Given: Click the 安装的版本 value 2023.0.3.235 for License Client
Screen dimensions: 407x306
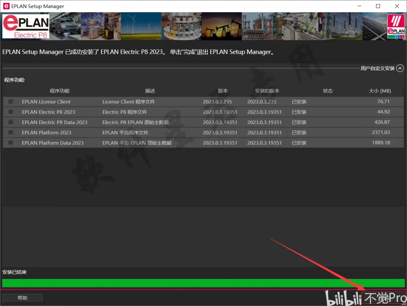Looking at the screenshot, I should pyautogui.click(x=262, y=102).
